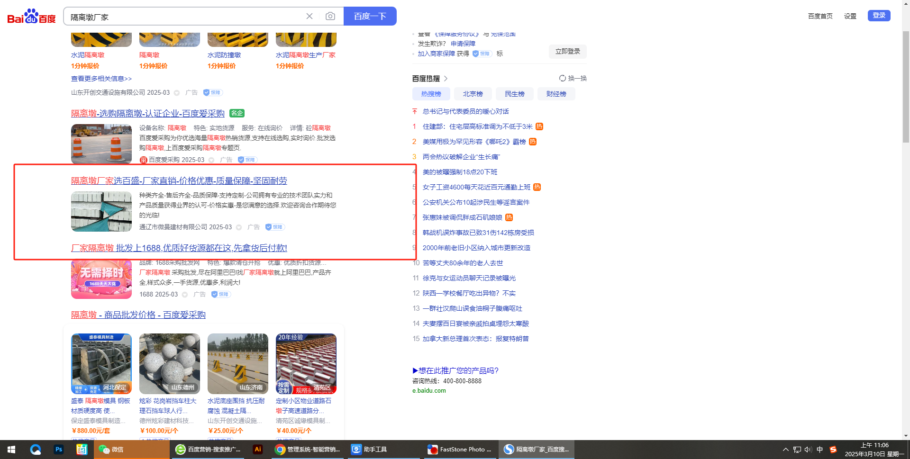The width and height of the screenshot is (910, 459).
Task: Click inside the search input field
Action: [185, 17]
